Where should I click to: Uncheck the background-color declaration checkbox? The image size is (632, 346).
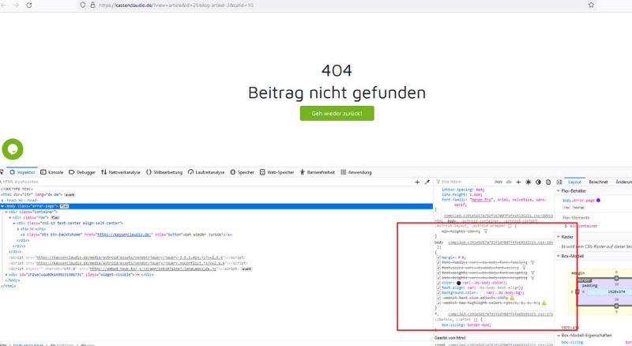(x=438, y=293)
